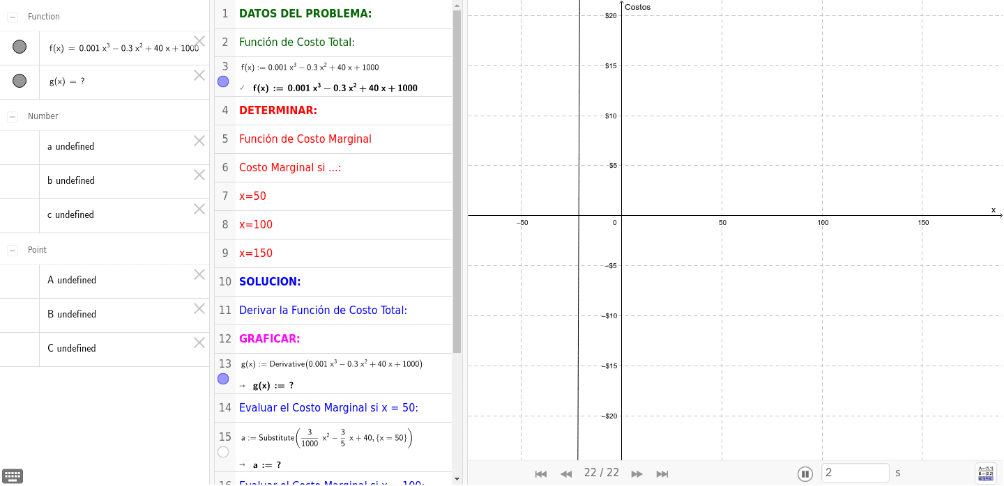Viewport: 1004px width, 486px height.
Task: Select CAS row 4 DETERMINAR
Action: (333, 110)
